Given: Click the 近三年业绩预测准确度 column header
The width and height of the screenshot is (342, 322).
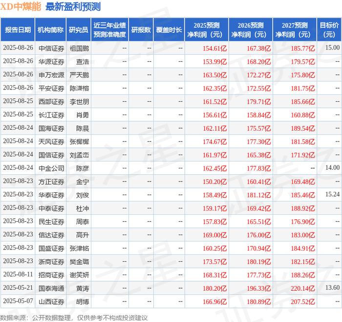Looking at the screenshot, I should point(110,30).
